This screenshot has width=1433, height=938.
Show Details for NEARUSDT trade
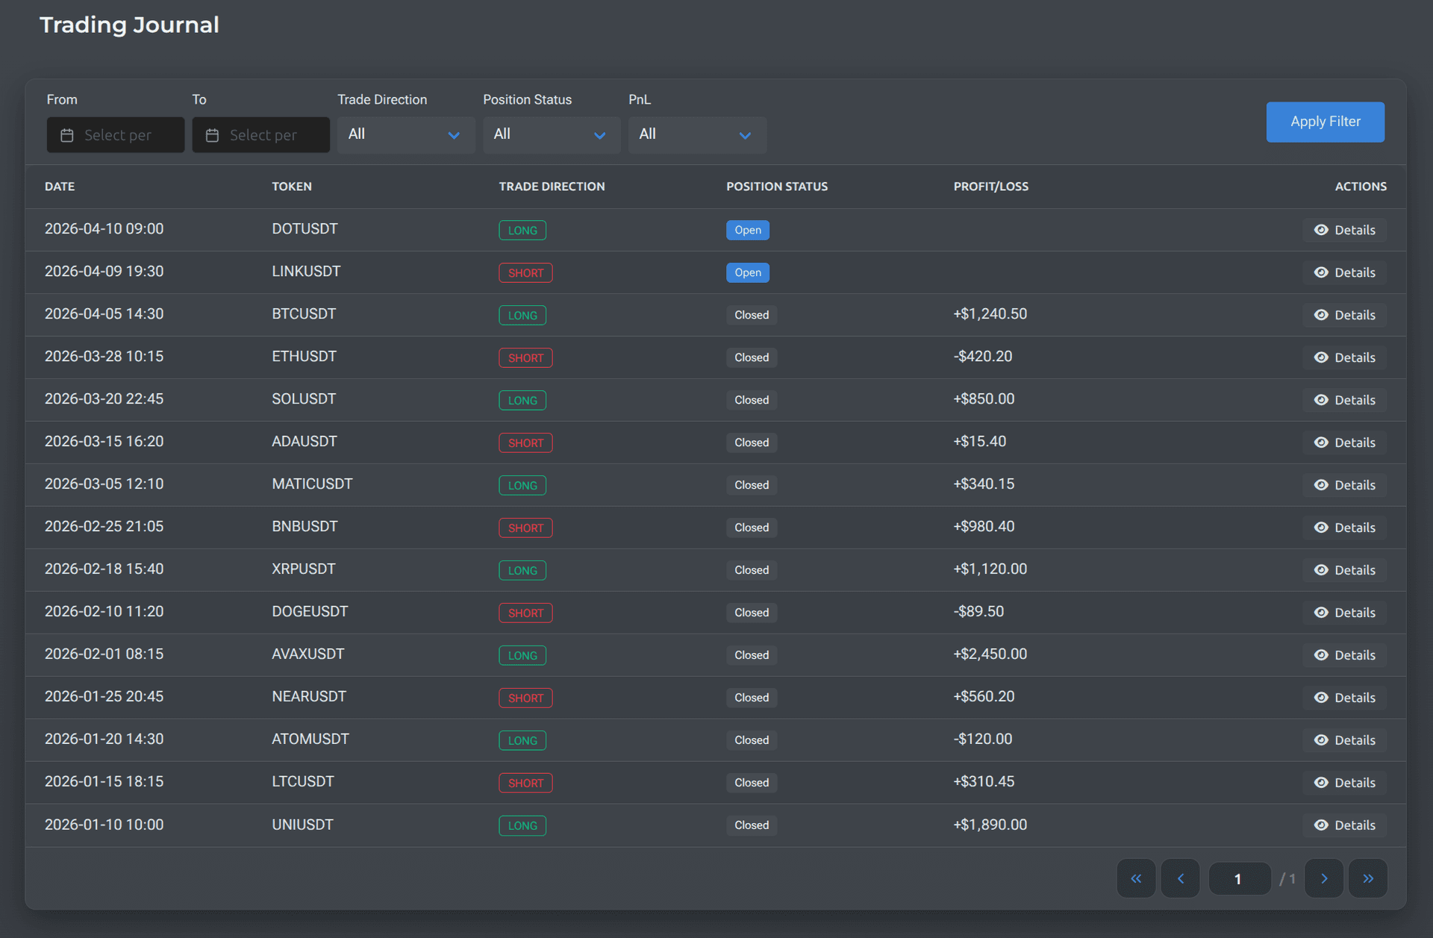tap(1345, 698)
